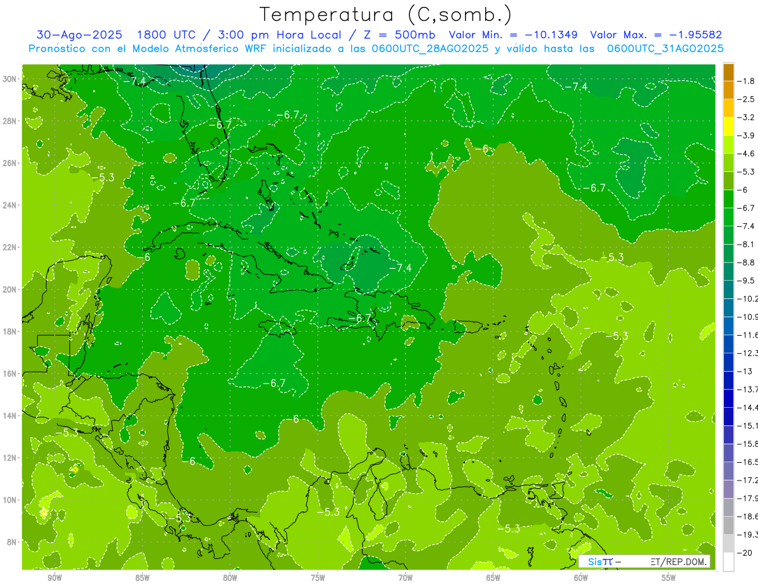The image size is (758, 586).
Task: Click the '90W' longitude axis label
Action: click(x=54, y=578)
